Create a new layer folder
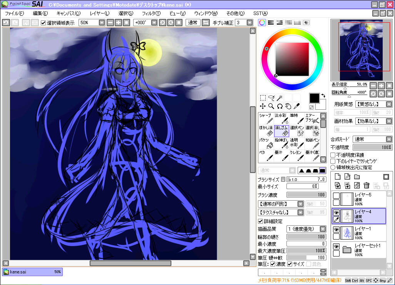Image resolution: width=395 pixels, height=285 pixels. pos(357,176)
